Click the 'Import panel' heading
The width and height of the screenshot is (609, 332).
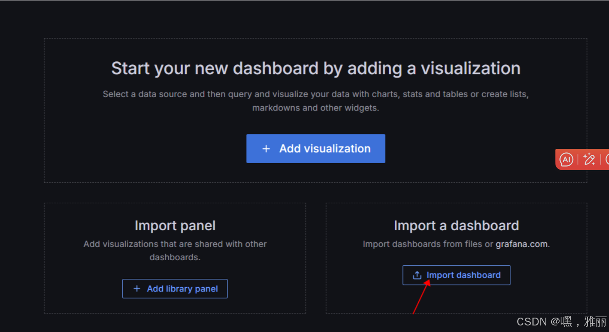(175, 225)
